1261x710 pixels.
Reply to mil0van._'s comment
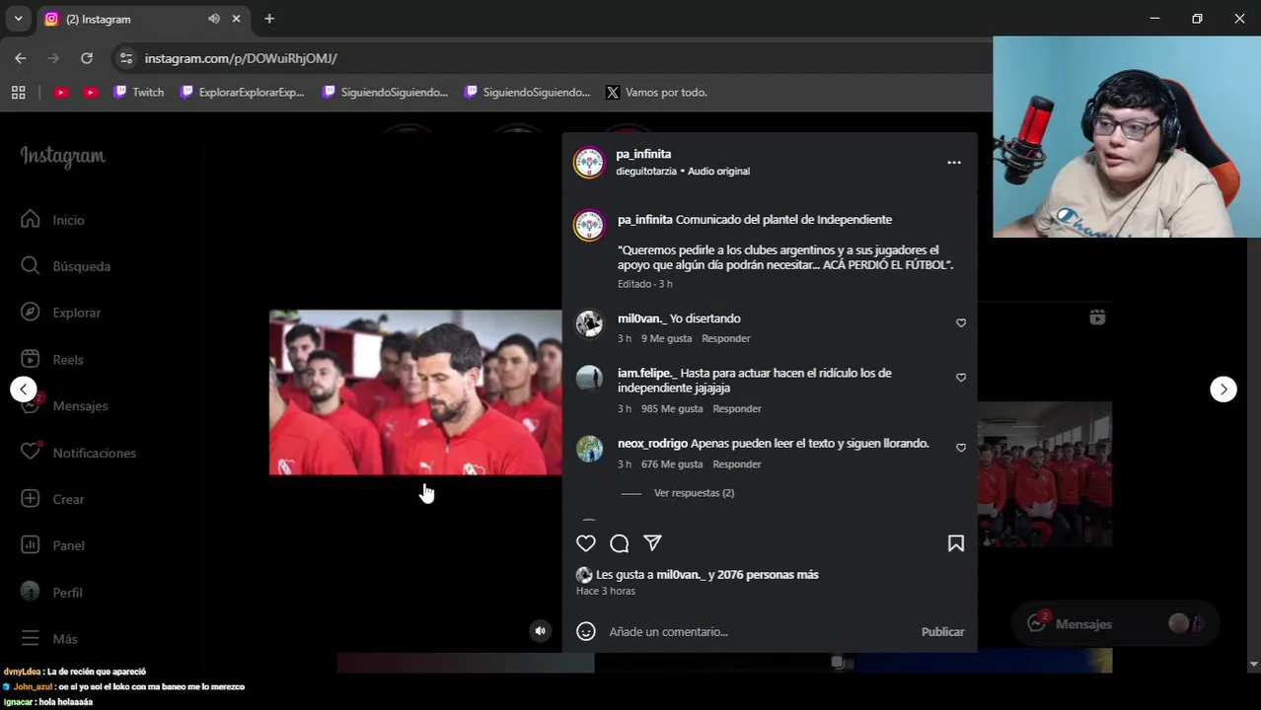(x=726, y=338)
